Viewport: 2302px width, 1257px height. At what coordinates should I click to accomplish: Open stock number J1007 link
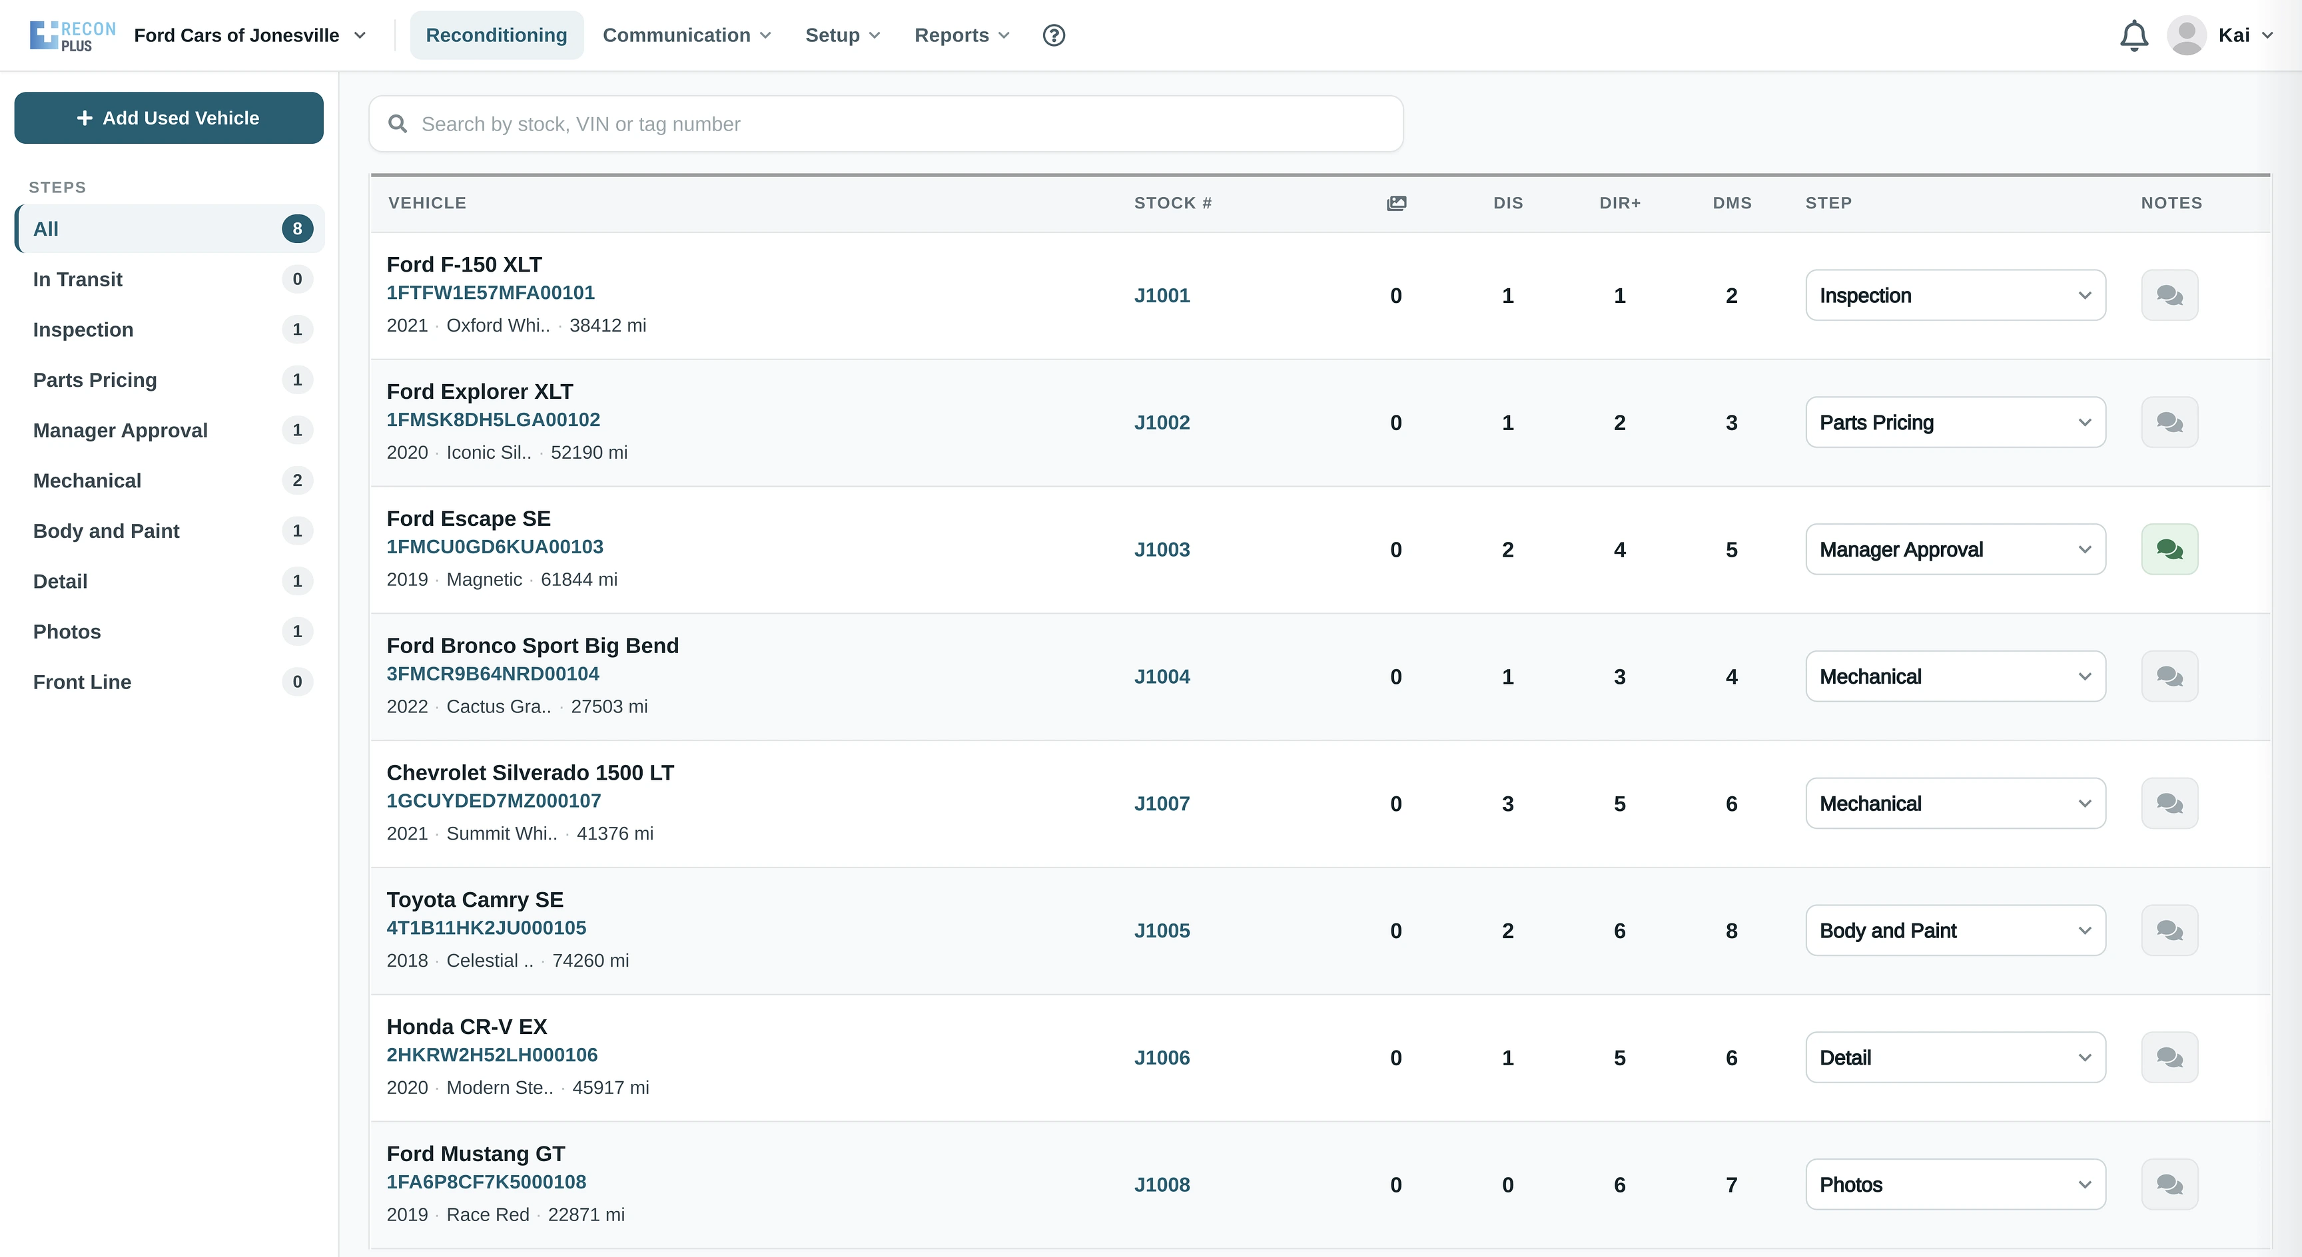pyautogui.click(x=1161, y=803)
